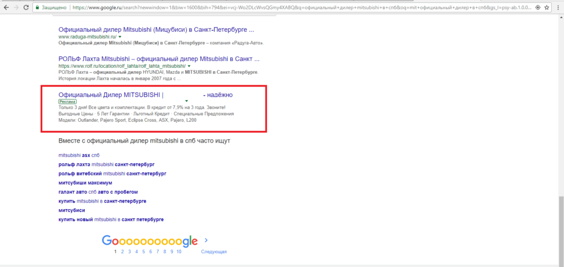Click the ad text line Только 3 дня!
Screen dimensions: 564x267
pyautogui.click(x=142, y=108)
